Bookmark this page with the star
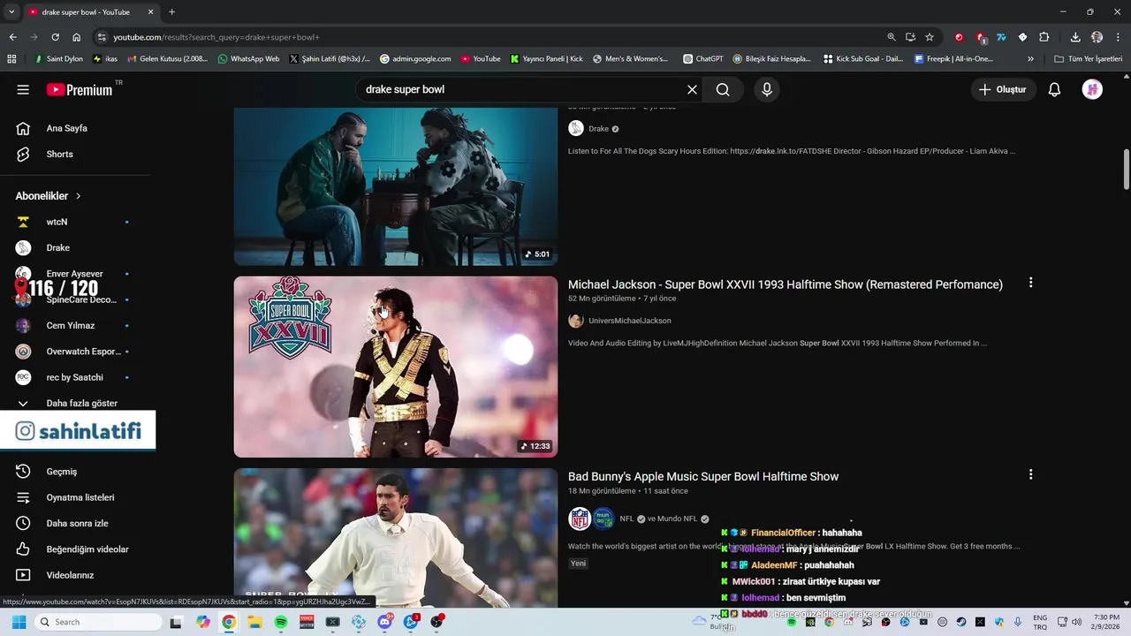Screen dimensions: 1131x636 (x=930, y=37)
